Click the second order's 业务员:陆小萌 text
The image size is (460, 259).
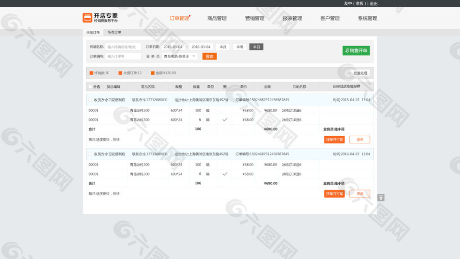coord(334,183)
